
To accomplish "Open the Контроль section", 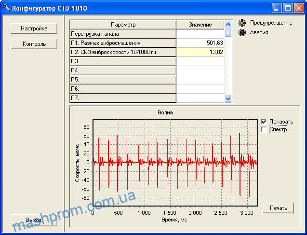I will click(x=34, y=44).
